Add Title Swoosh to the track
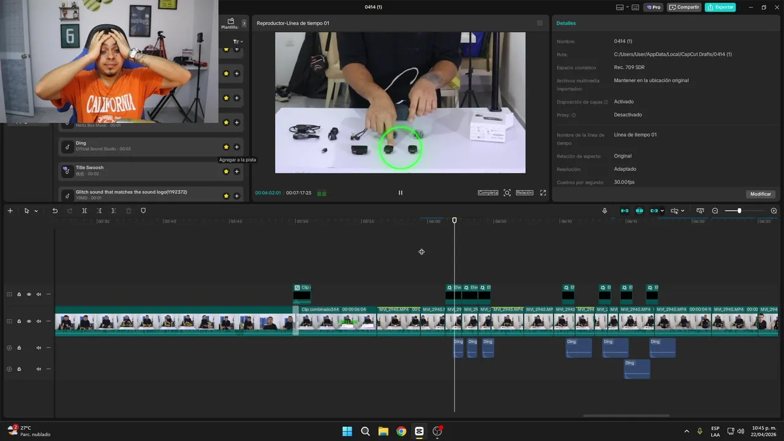The width and height of the screenshot is (784, 441). (236, 171)
